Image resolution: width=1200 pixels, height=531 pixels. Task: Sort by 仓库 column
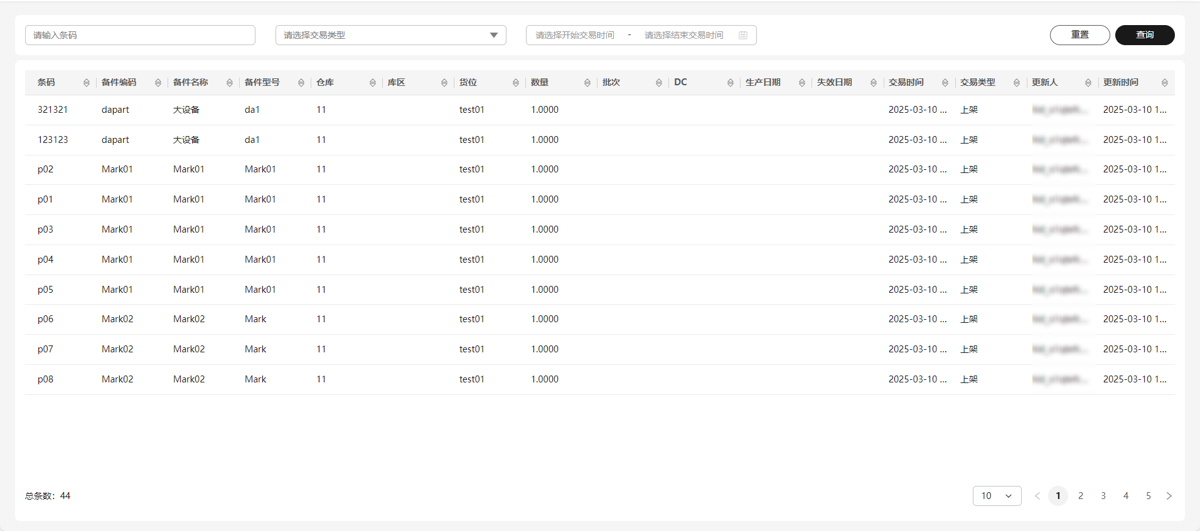373,83
